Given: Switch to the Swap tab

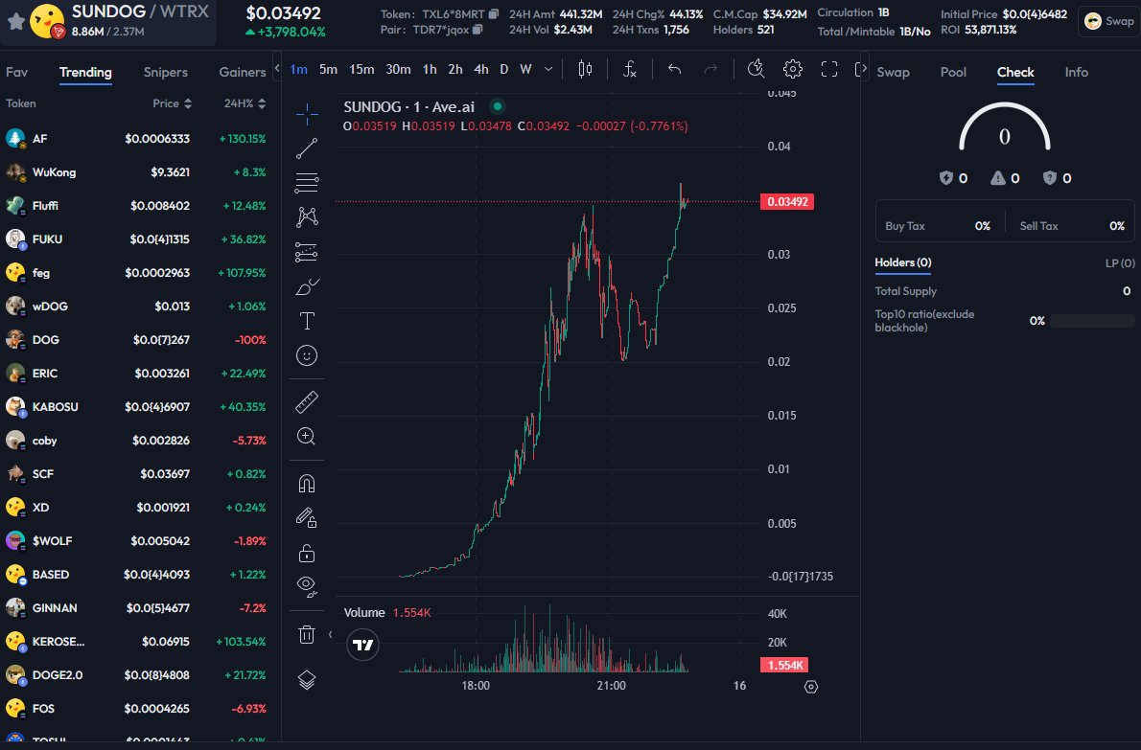Looking at the screenshot, I should coord(893,72).
